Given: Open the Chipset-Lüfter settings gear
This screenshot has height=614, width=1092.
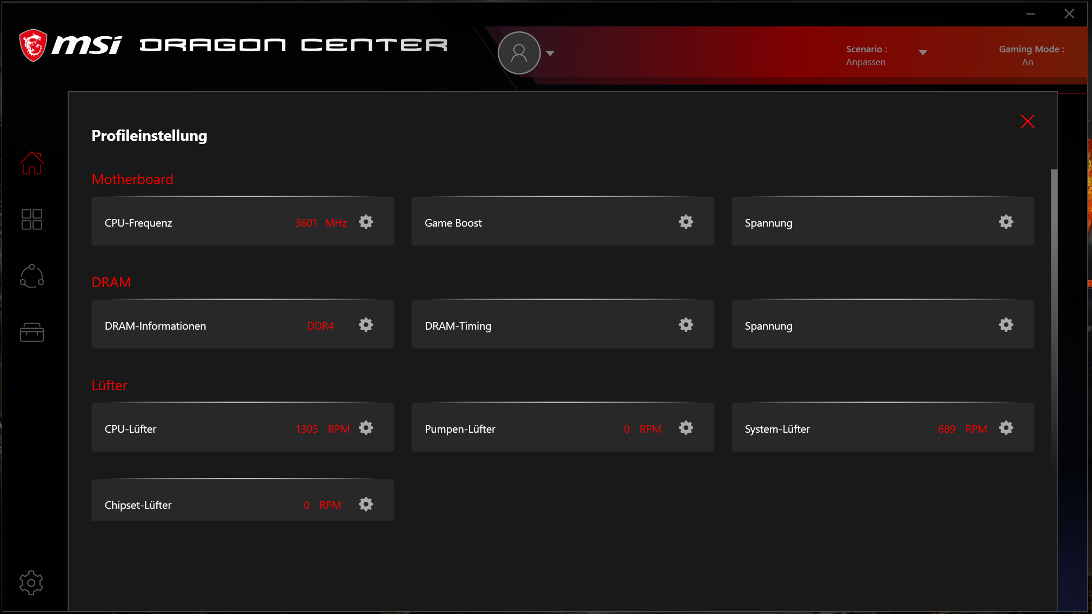Looking at the screenshot, I should 366,504.
